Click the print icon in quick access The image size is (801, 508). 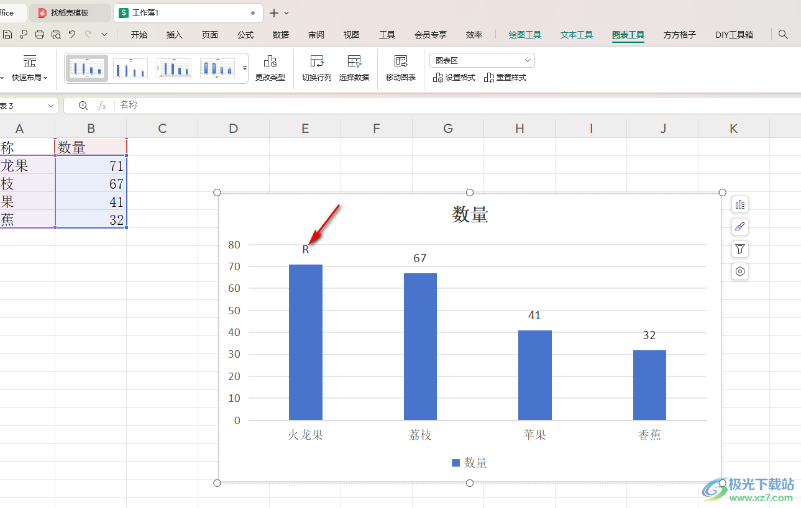coord(40,35)
